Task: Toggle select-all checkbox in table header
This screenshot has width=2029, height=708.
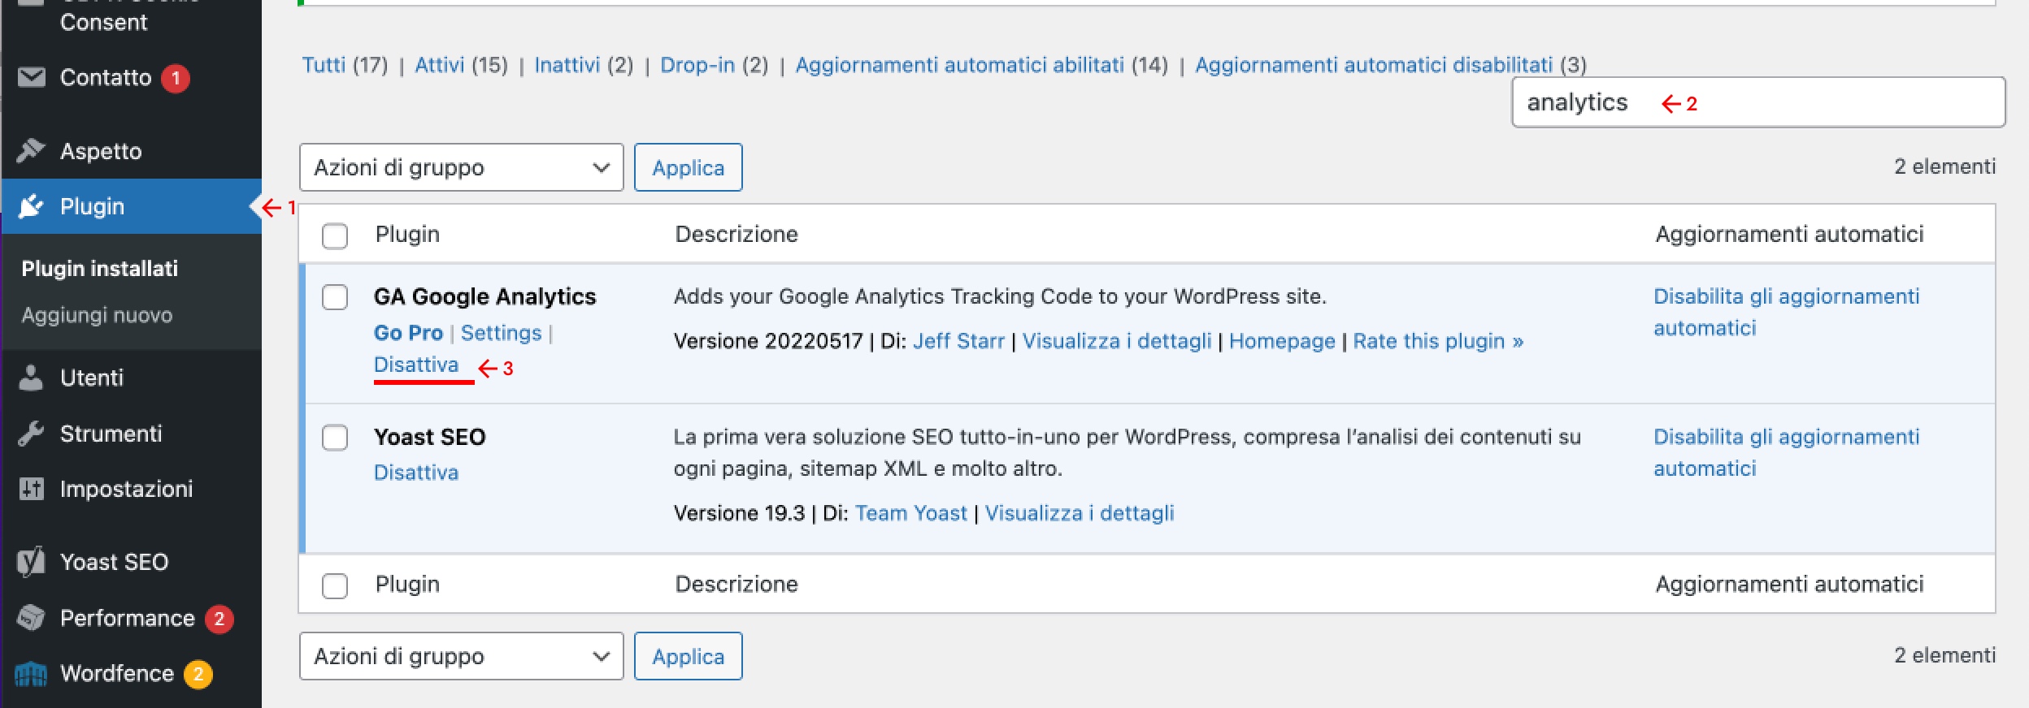Action: [x=335, y=235]
